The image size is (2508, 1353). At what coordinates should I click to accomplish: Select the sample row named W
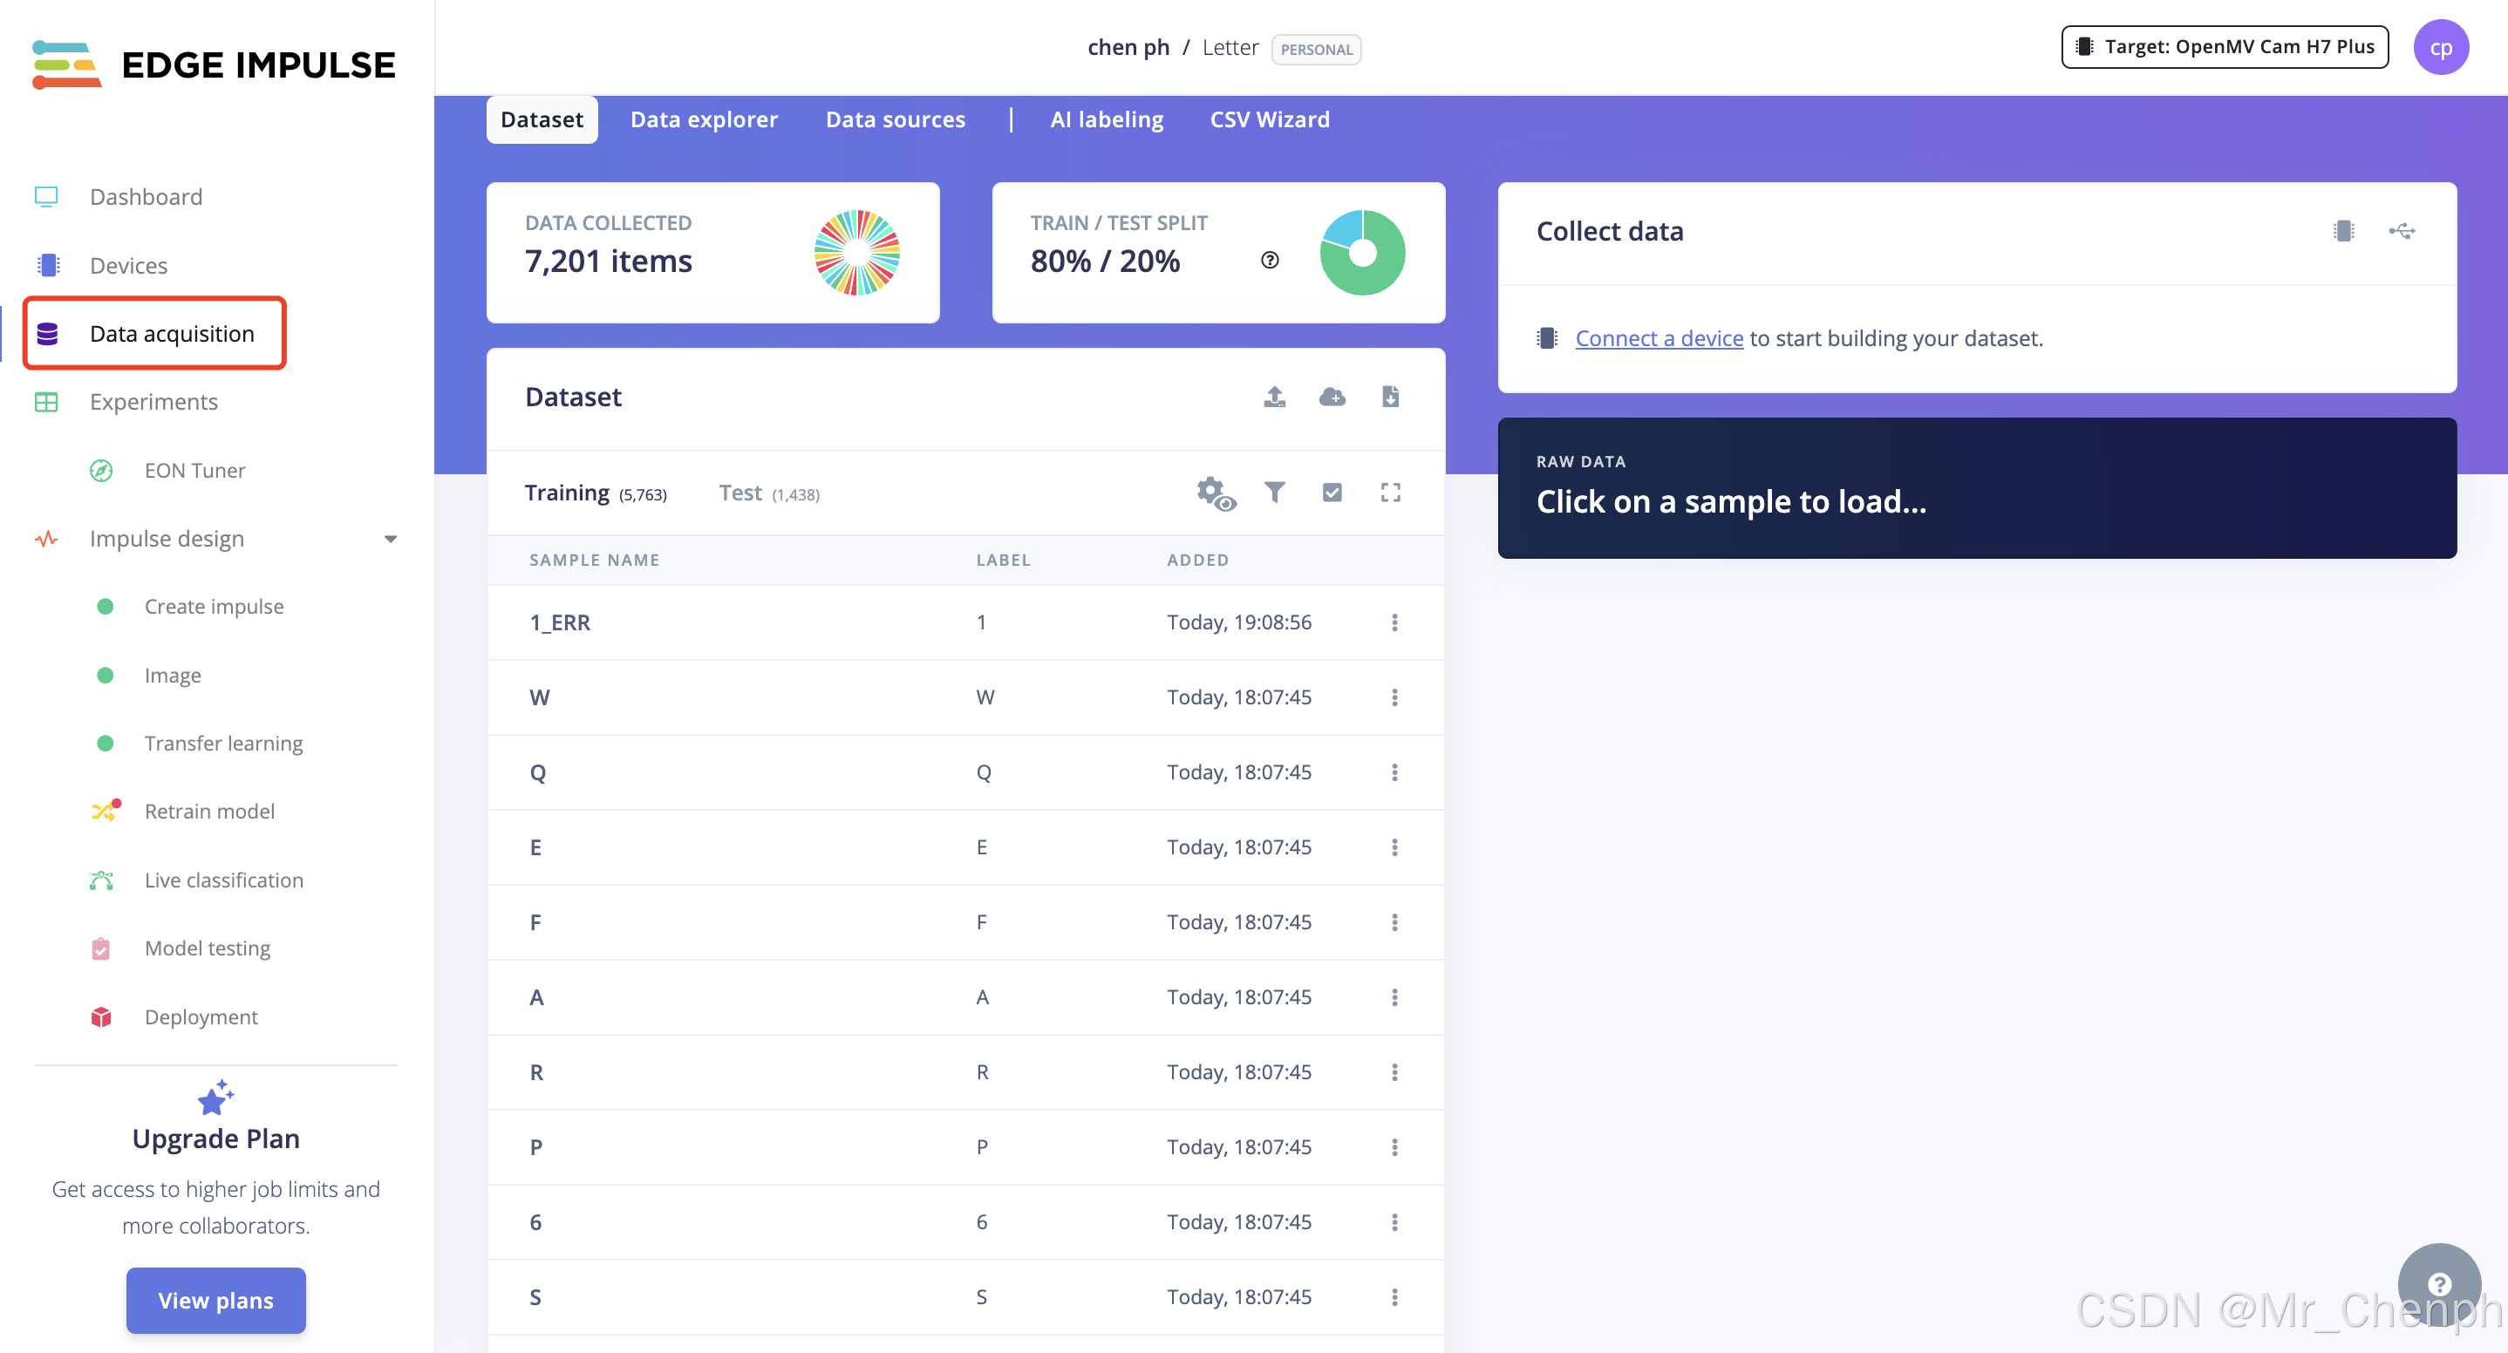(x=541, y=697)
